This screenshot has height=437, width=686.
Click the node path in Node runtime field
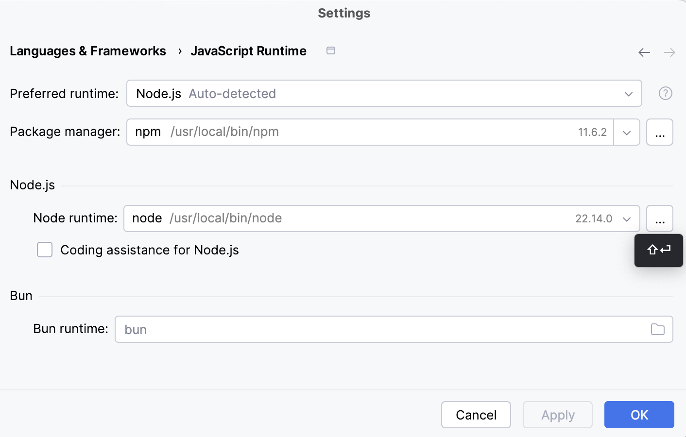(x=225, y=218)
